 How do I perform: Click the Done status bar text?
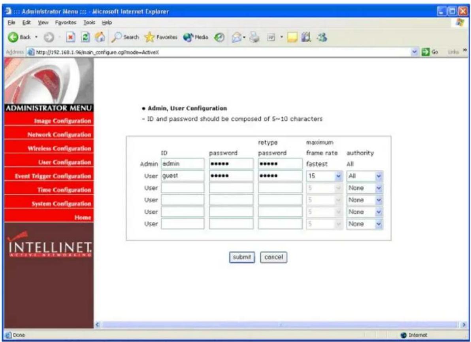coord(19,335)
